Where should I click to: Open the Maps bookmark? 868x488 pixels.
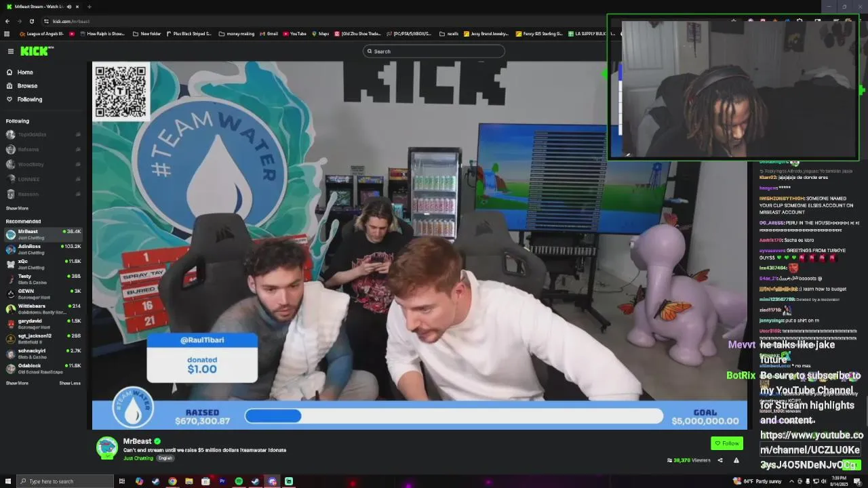[320, 33]
